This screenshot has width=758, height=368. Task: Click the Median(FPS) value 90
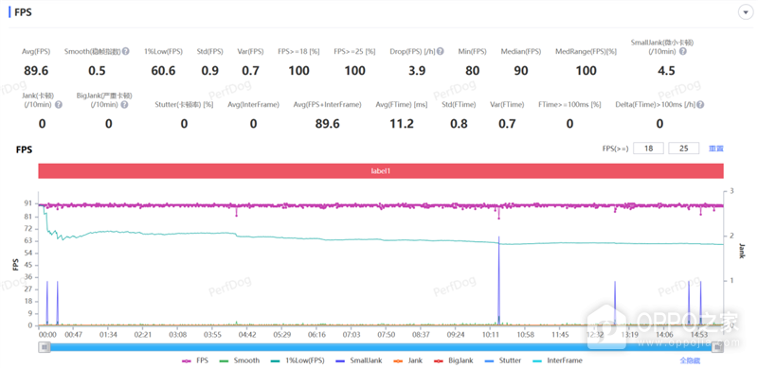520,71
